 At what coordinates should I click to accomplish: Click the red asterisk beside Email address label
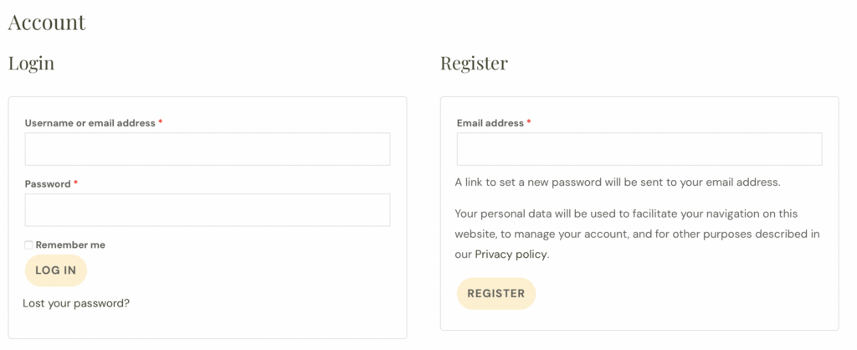point(529,123)
